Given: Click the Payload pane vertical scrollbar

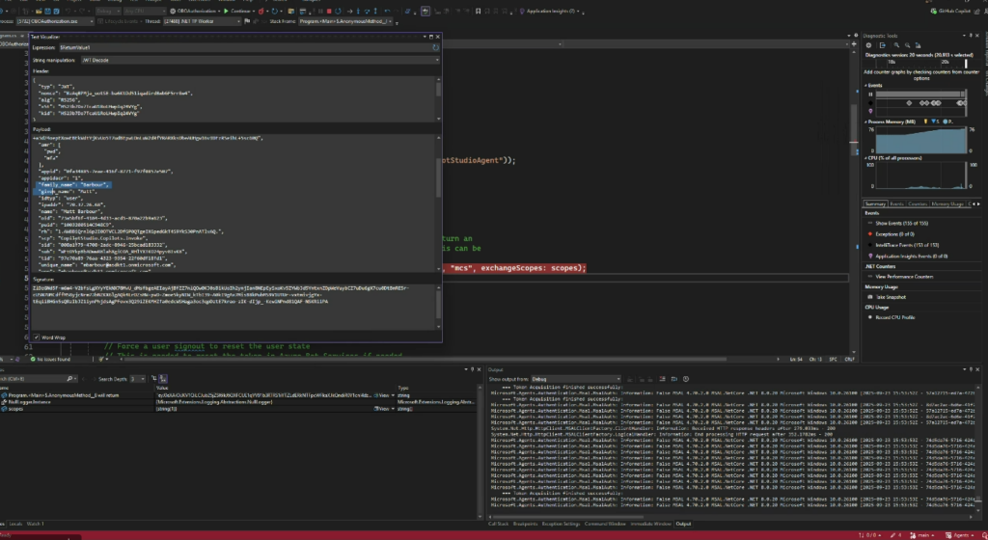Looking at the screenshot, I should tap(439, 203).
